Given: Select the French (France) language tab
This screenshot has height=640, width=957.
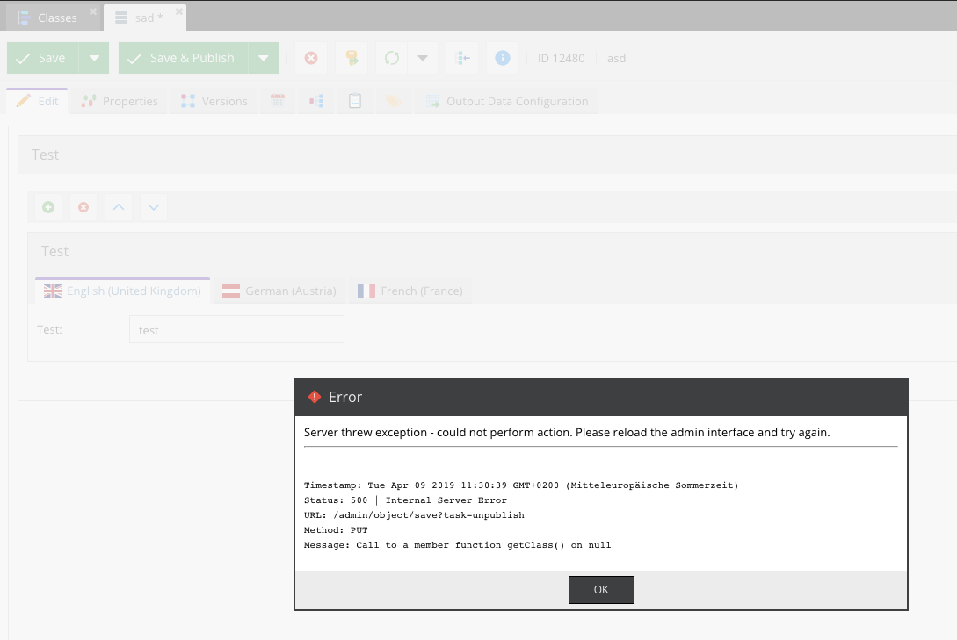Looking at the screenshot, I should pyautogui.click(x=410, y=291).
